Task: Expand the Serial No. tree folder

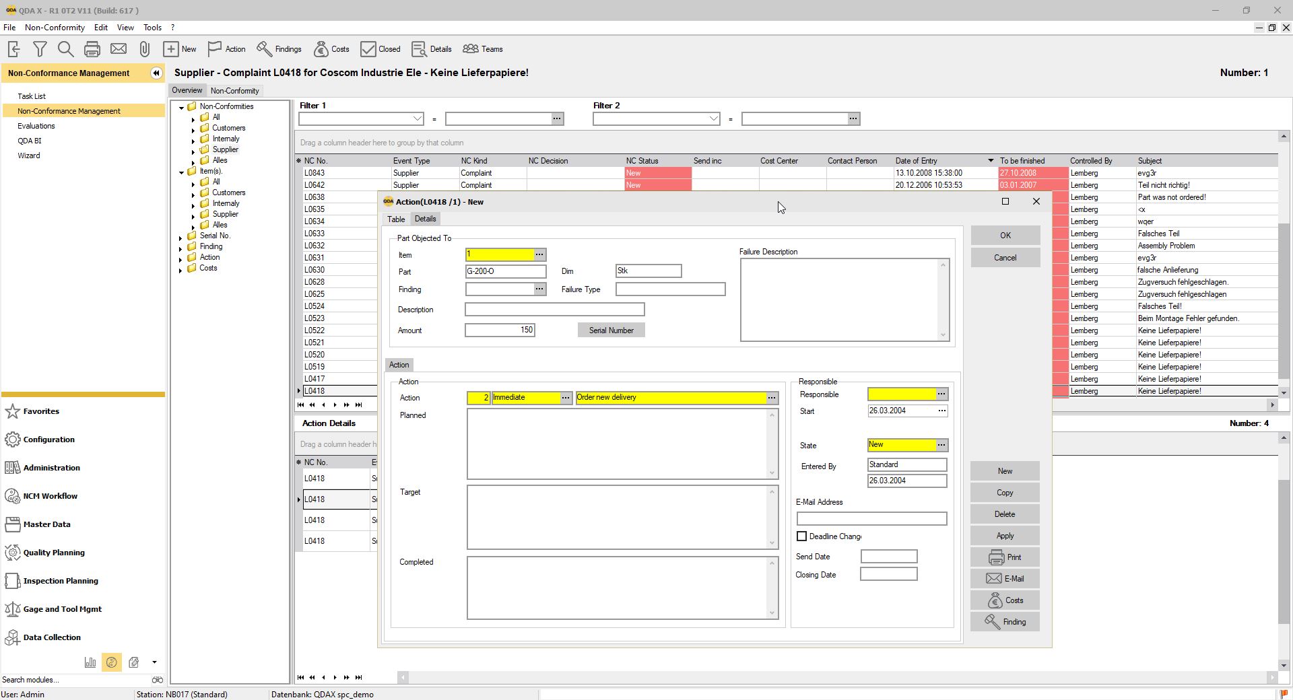Action: click(180, 236)
